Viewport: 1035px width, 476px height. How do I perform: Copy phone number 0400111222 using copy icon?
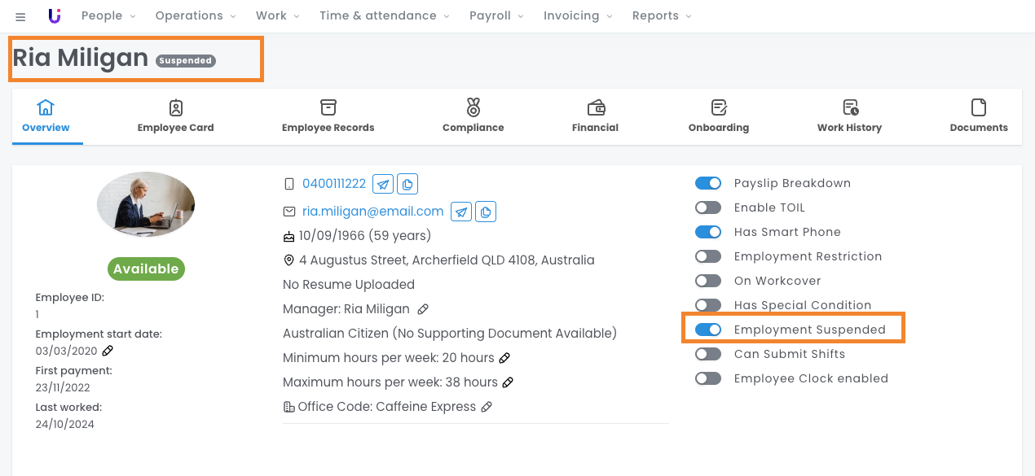tap(407, 184)
